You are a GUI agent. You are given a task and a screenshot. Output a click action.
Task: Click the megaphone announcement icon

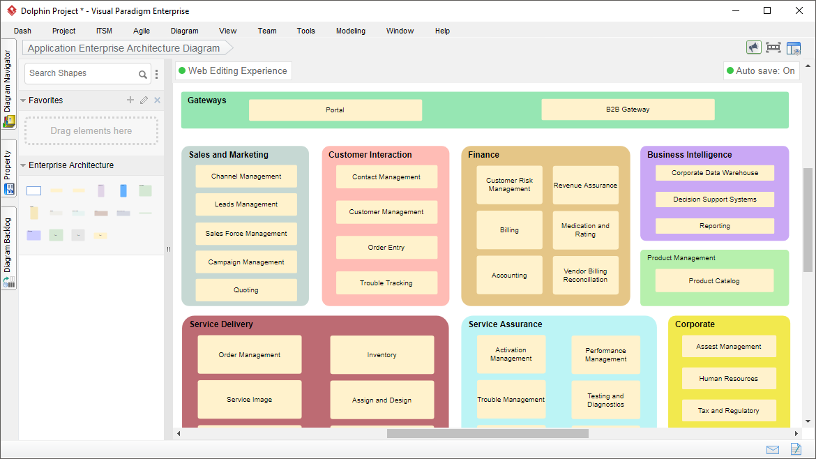click(x=753, y=48)
